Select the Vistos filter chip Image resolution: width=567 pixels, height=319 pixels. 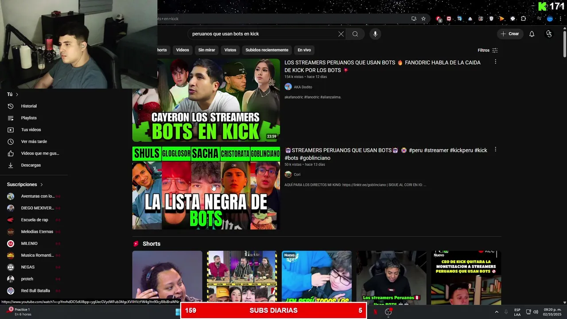click(x=230, y=50)
